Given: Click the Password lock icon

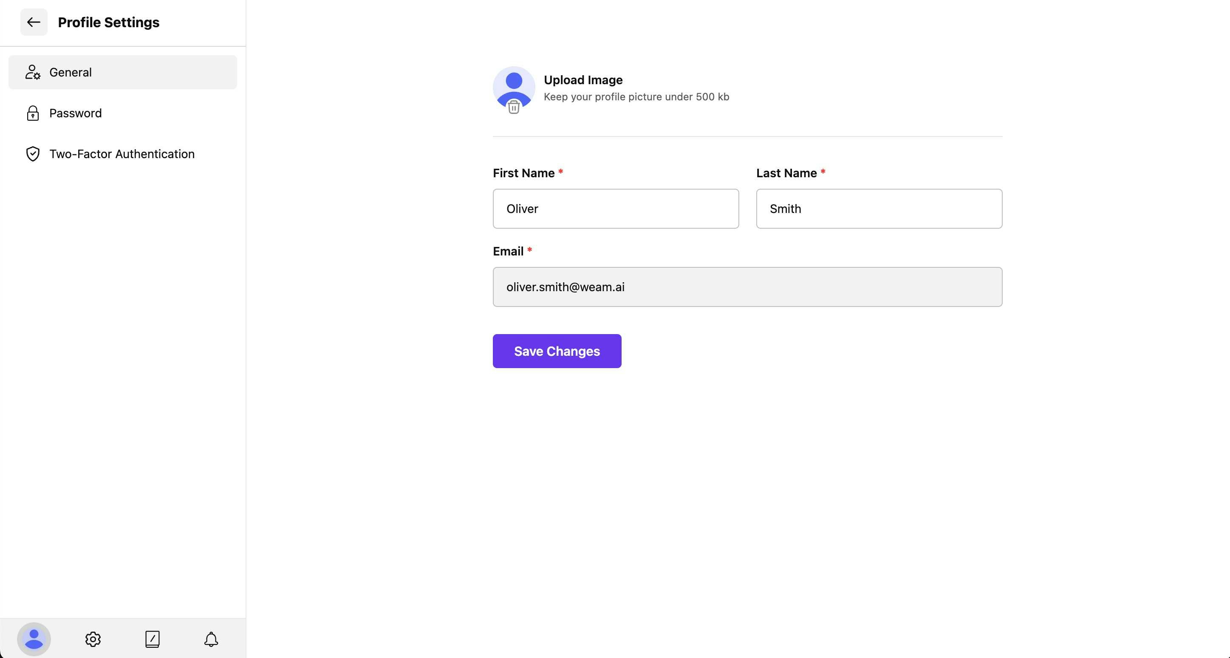Looking at the screenshot, I should (32, 113).
